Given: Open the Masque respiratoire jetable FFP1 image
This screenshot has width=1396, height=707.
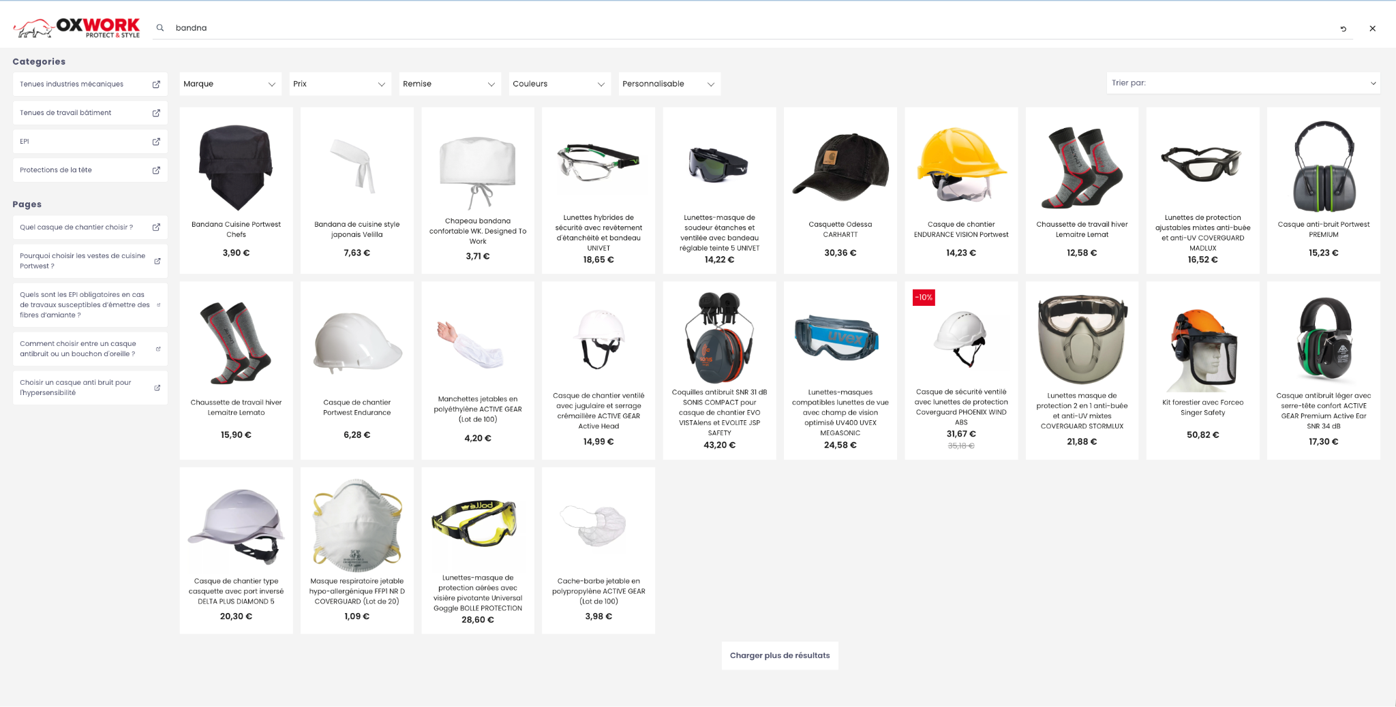Looking at the screenshot, I should tap(356, 526).
